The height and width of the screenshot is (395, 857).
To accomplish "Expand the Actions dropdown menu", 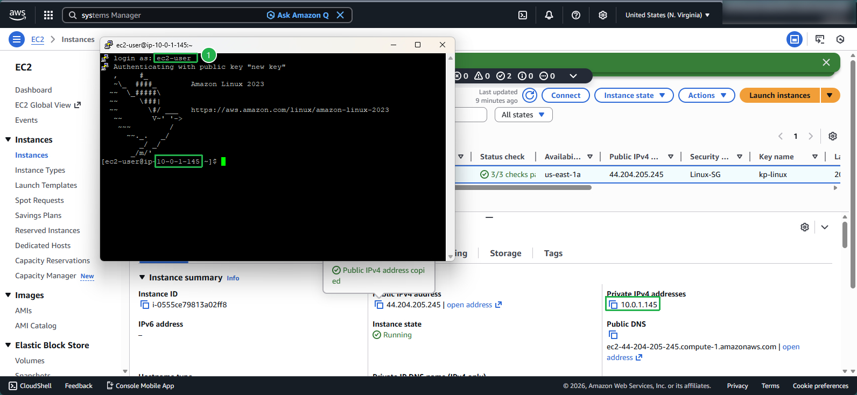I will [x=706, y=95].
